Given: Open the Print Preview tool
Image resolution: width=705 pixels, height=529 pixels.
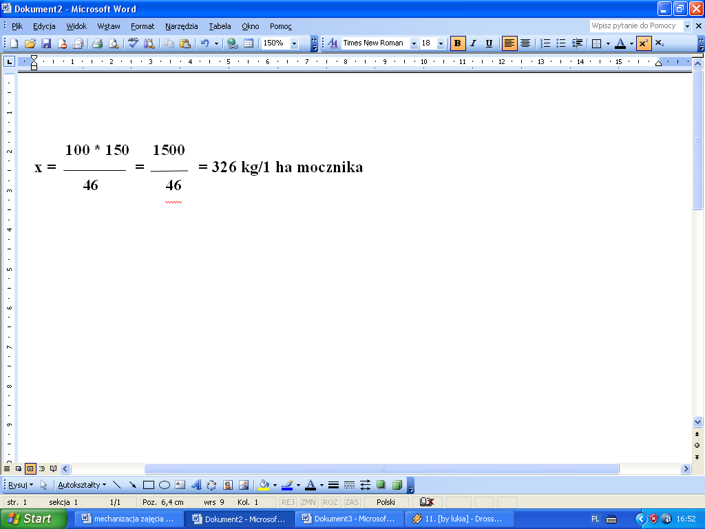Looking at the screenshot, I should pos(113,43).
